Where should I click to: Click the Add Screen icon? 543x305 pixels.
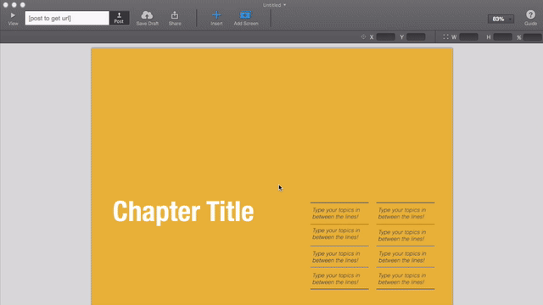[x=245, y=15]
